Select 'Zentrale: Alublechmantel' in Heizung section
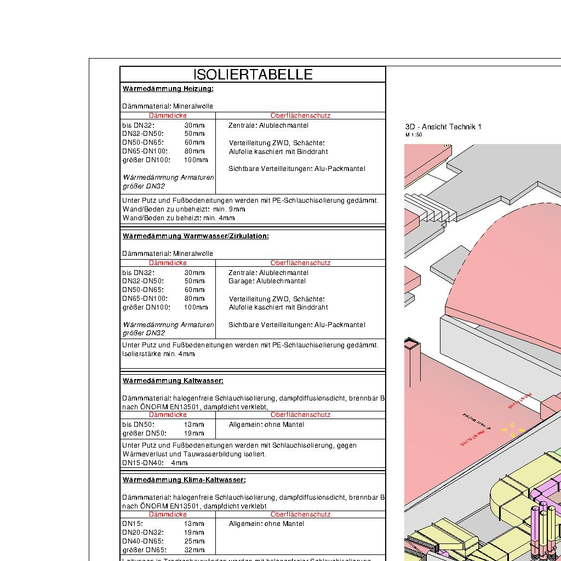This screenshot has height=561, width=561. tap(268, 125)
